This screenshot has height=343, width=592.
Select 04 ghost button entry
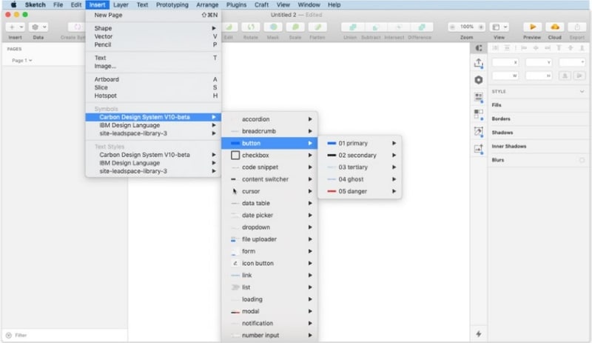pyautogui.click(x=360, y=179)
